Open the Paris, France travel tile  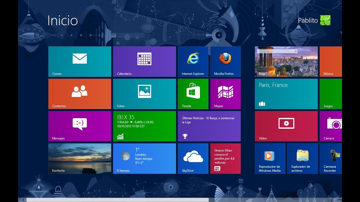tap(286, 94)
